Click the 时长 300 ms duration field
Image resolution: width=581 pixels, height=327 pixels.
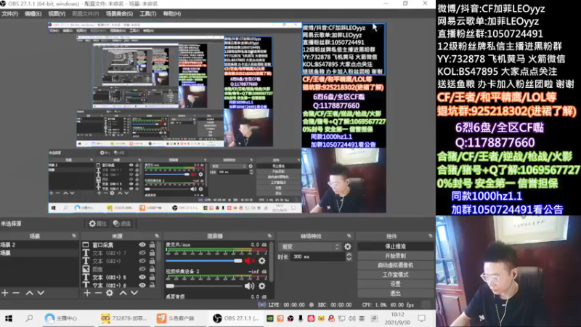pos(318,257)
